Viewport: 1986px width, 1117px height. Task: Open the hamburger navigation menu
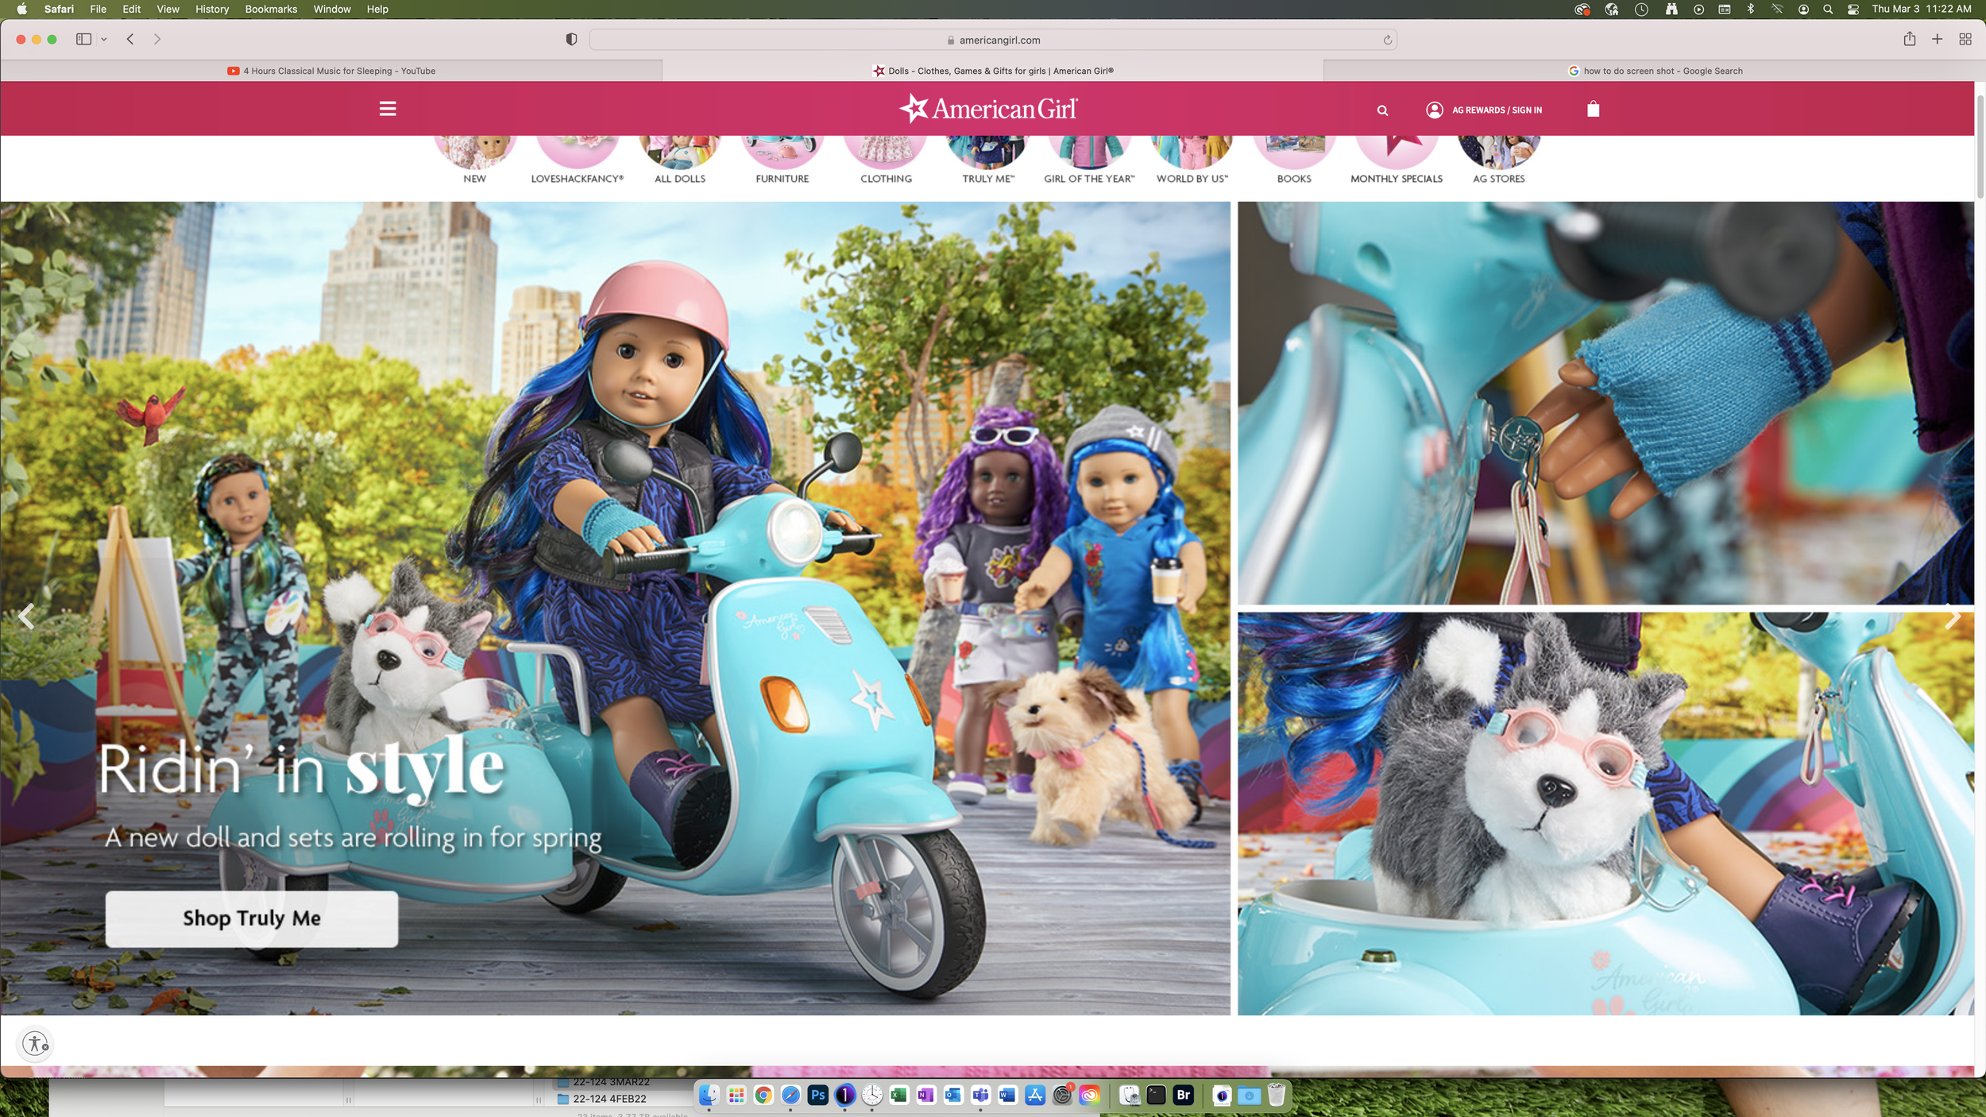tap(388, 109)
